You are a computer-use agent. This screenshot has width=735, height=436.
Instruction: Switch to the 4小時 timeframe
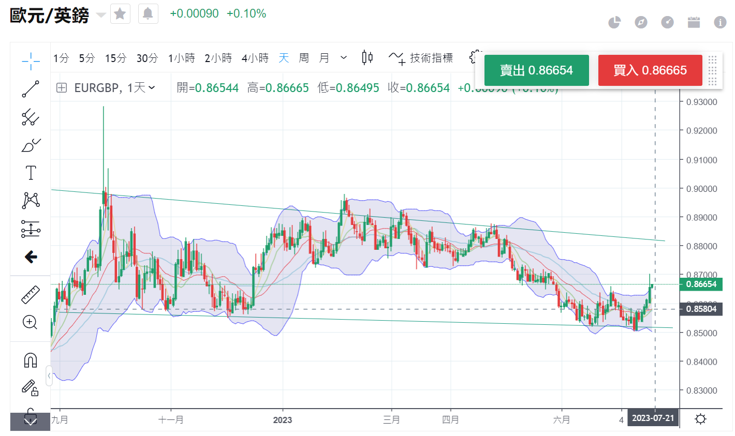click(x=255, y=58)
